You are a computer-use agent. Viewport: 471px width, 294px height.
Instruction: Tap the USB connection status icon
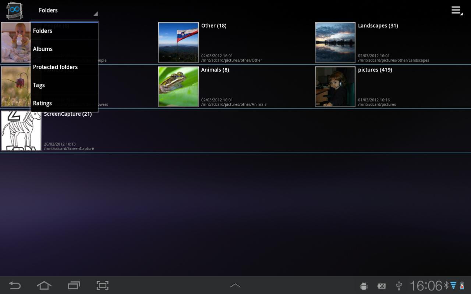(399, 286)
